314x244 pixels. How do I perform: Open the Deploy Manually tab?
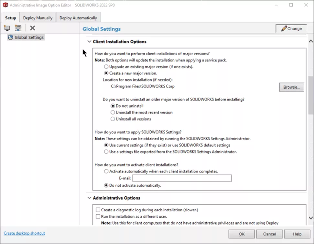[x=38, y=18]
